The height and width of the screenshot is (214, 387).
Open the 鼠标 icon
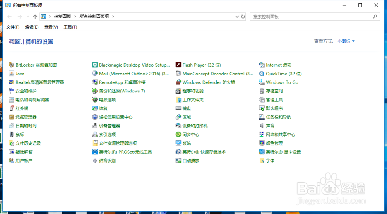coord(11,135)
